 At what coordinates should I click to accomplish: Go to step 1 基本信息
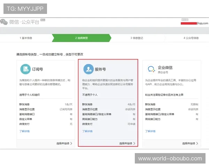click(26, 38)
